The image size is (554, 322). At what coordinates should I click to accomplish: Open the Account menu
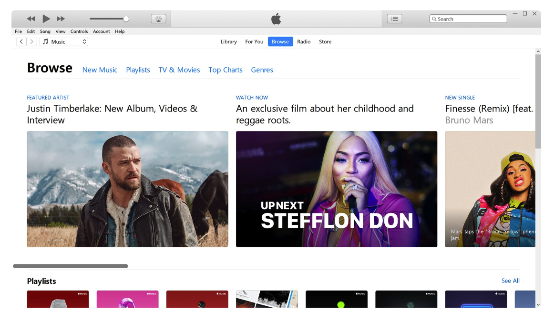pos(102,31)
